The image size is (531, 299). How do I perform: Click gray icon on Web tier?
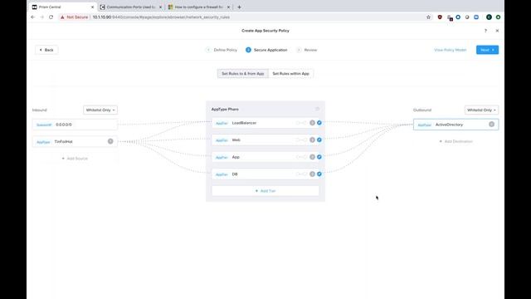tap(312, 140)
